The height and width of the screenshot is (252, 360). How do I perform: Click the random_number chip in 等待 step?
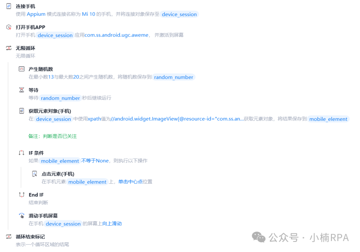60,98
